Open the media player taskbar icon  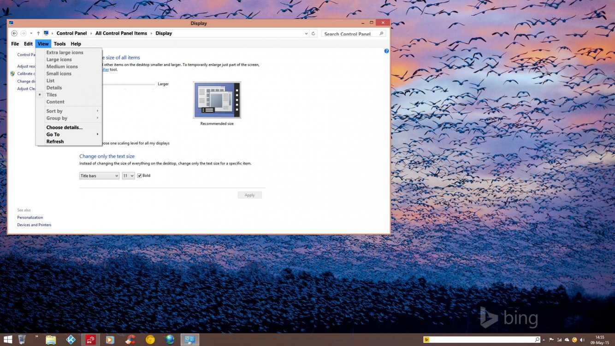[110, 340]
